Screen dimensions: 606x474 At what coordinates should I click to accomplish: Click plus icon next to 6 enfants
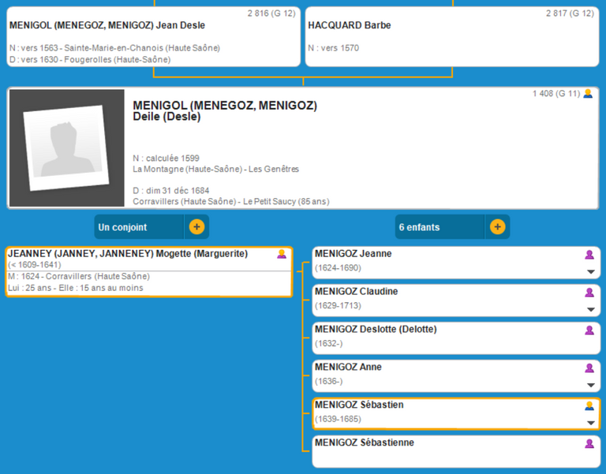point(497,227)
